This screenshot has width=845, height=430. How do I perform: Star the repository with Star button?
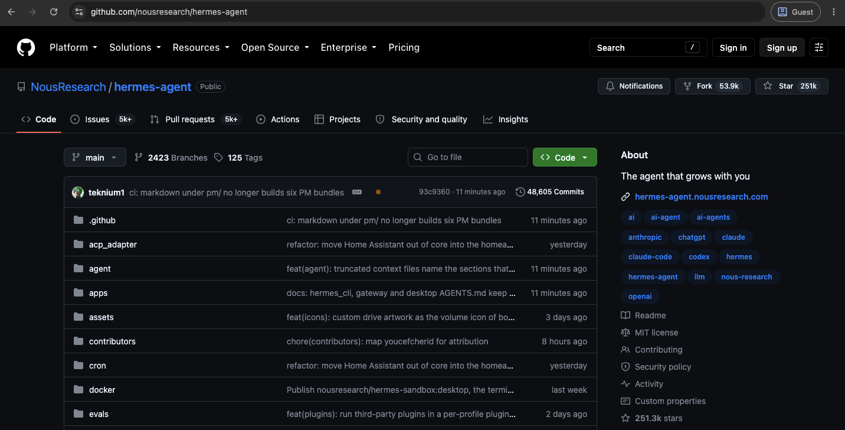[791, 86]
